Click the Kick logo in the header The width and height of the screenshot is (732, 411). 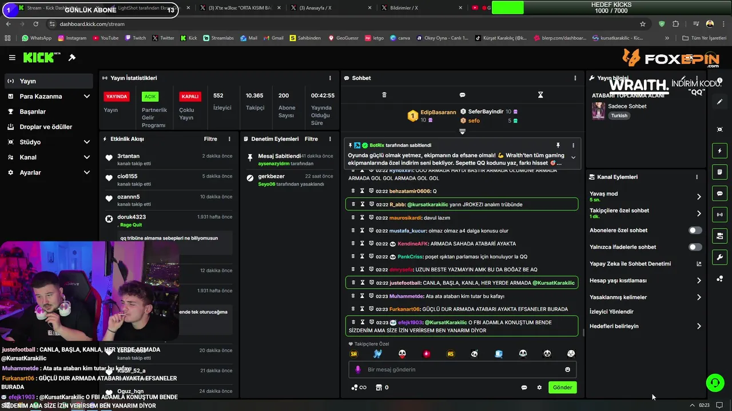click(42, 57)
